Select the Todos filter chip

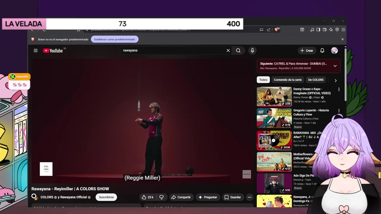pyautogui.click(x=263, y=80)
